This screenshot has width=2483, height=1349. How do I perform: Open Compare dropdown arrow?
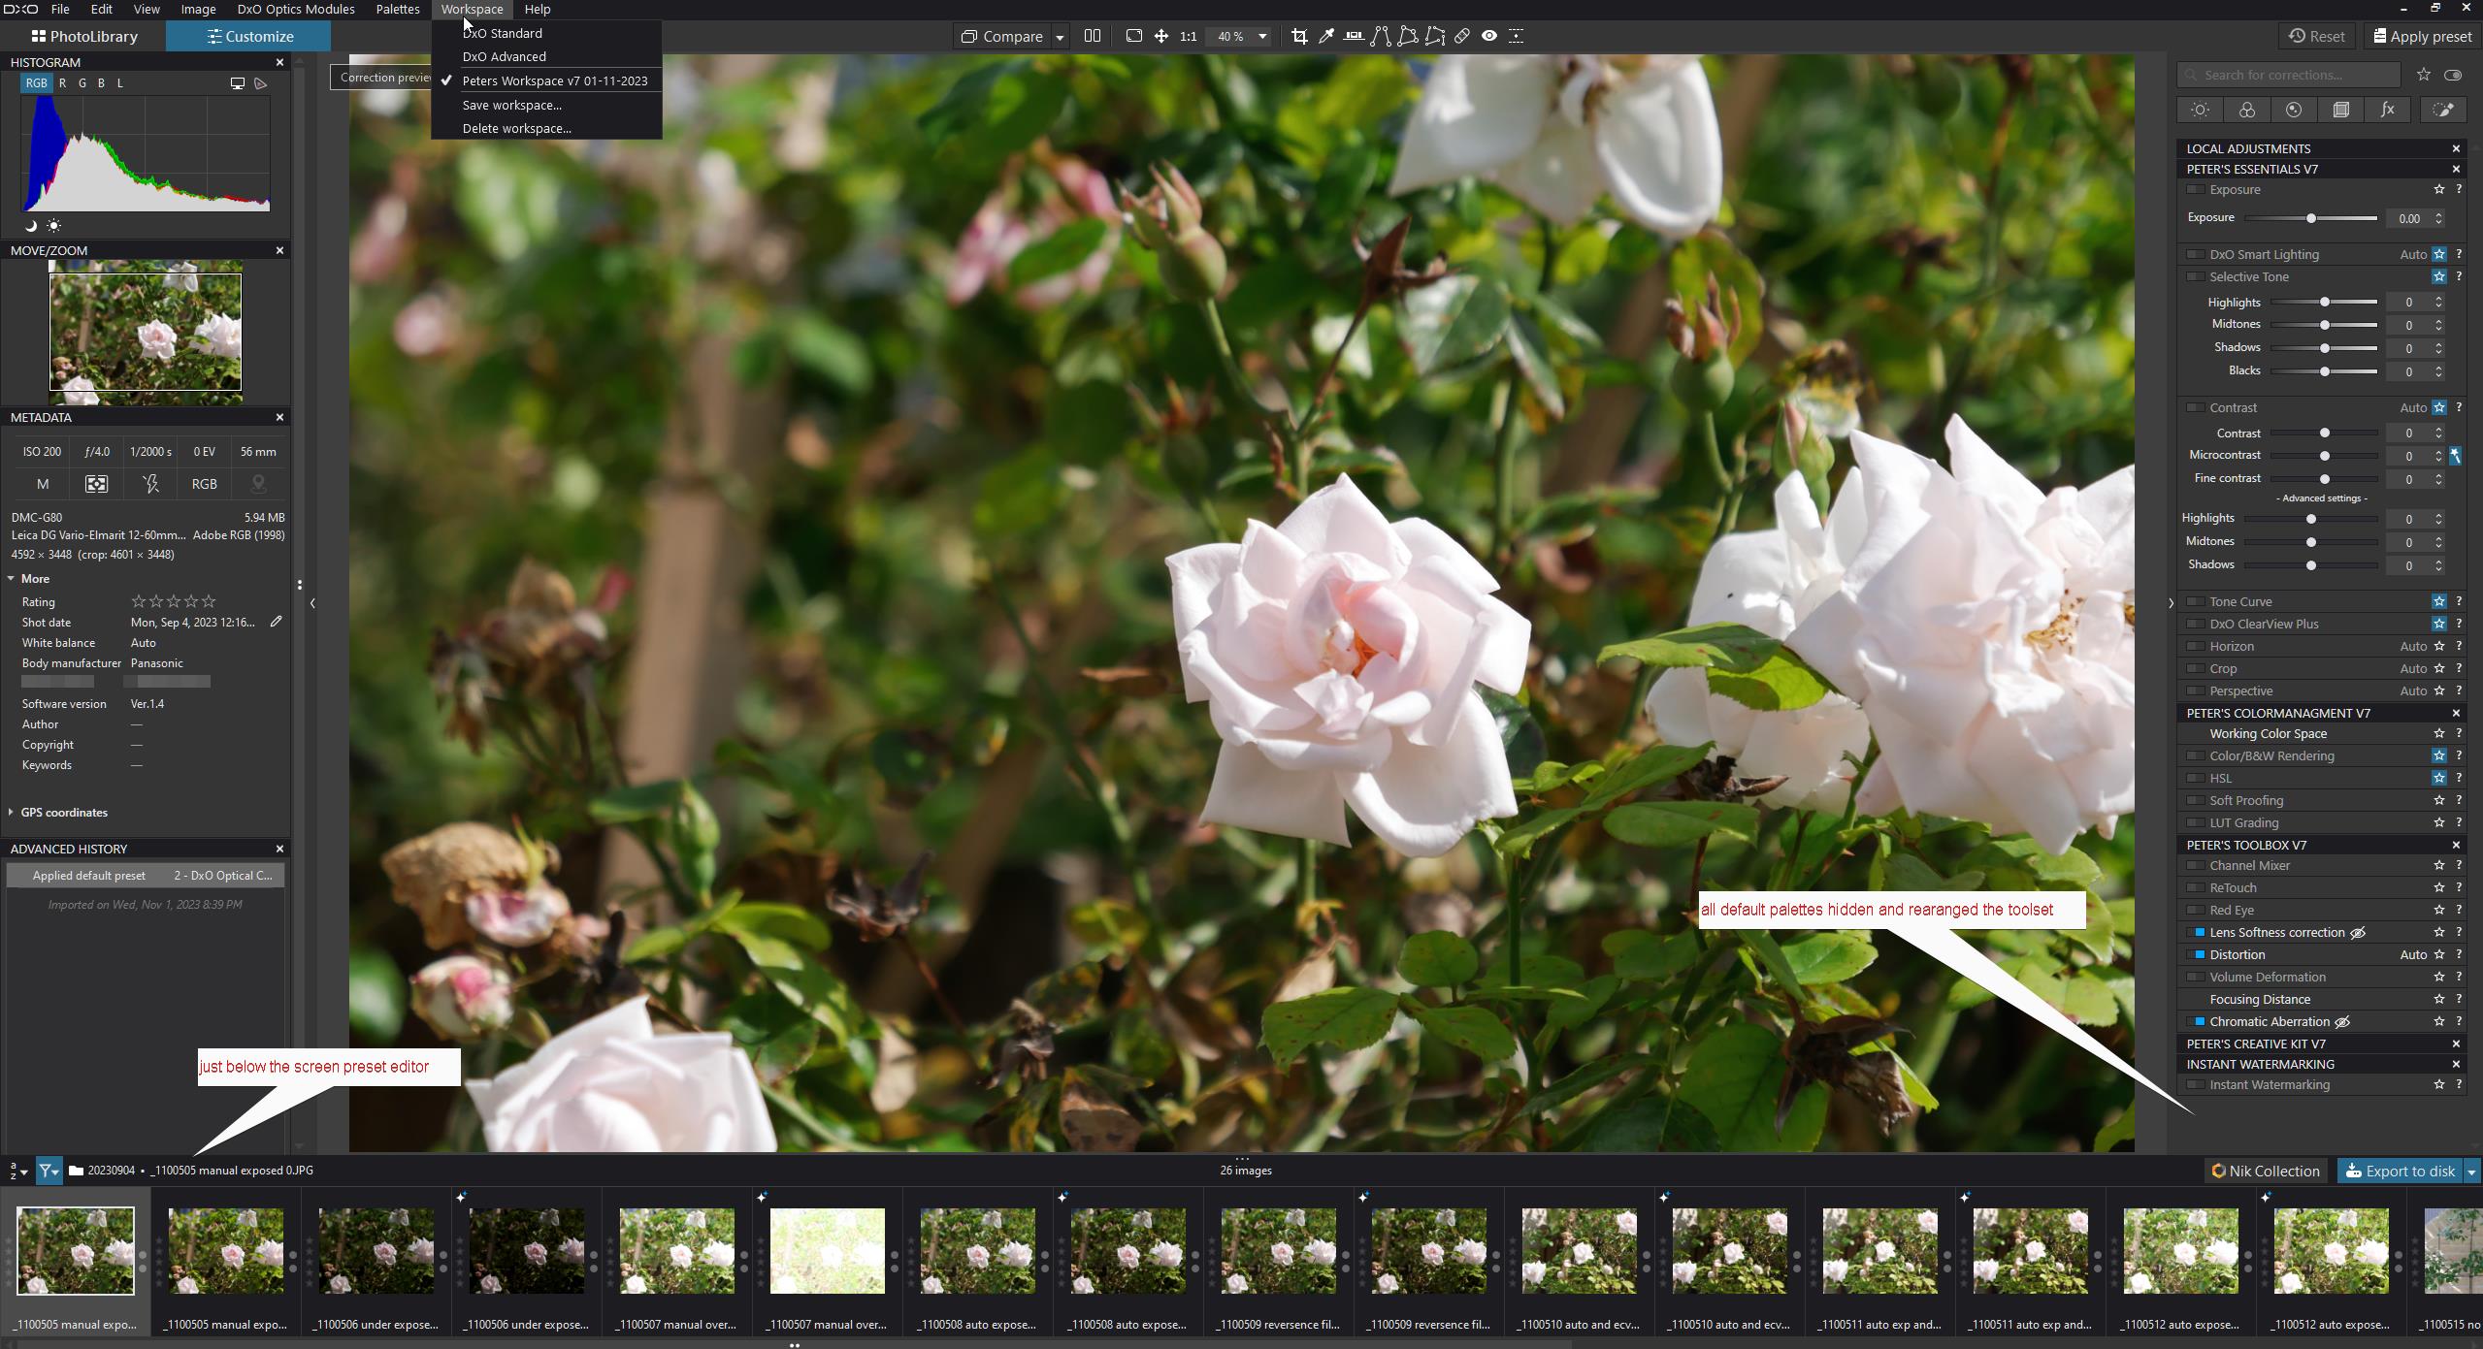click(x=1060, y=37)
